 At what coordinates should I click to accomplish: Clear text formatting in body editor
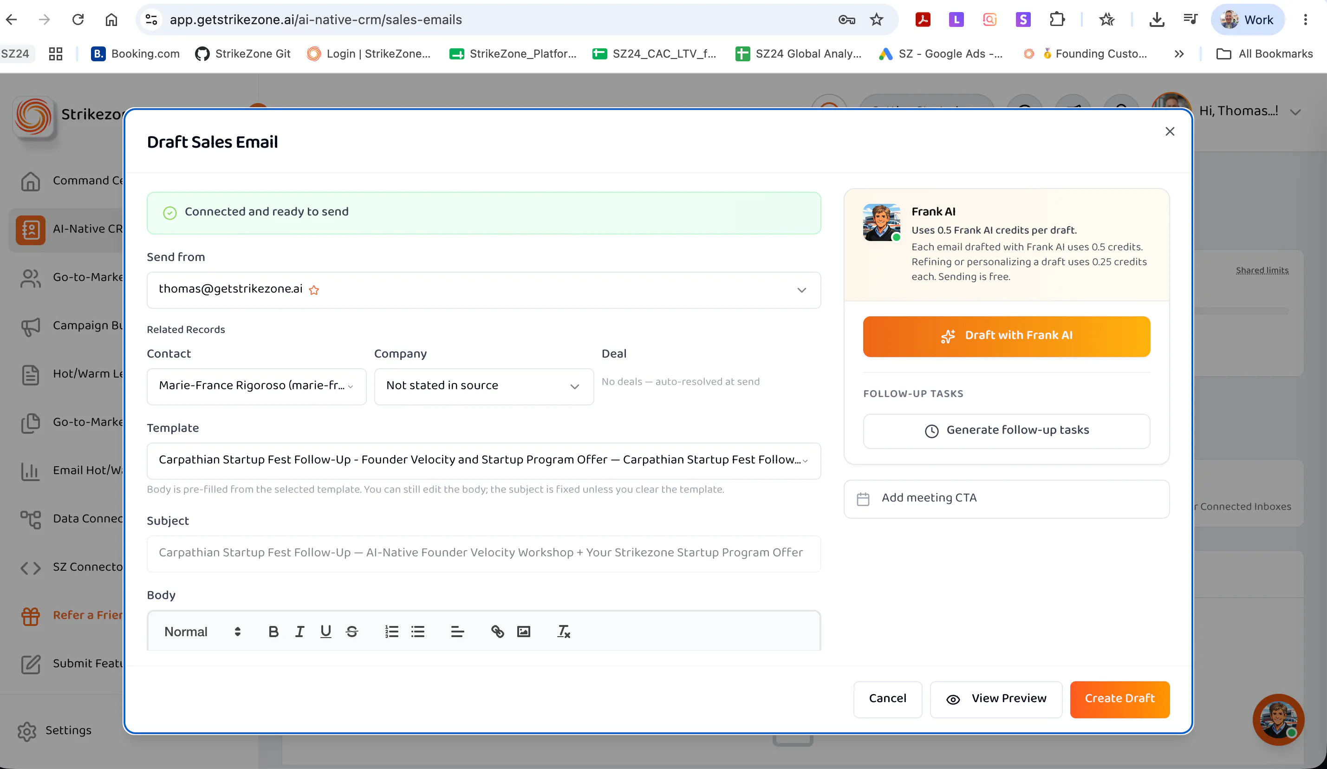564,632
